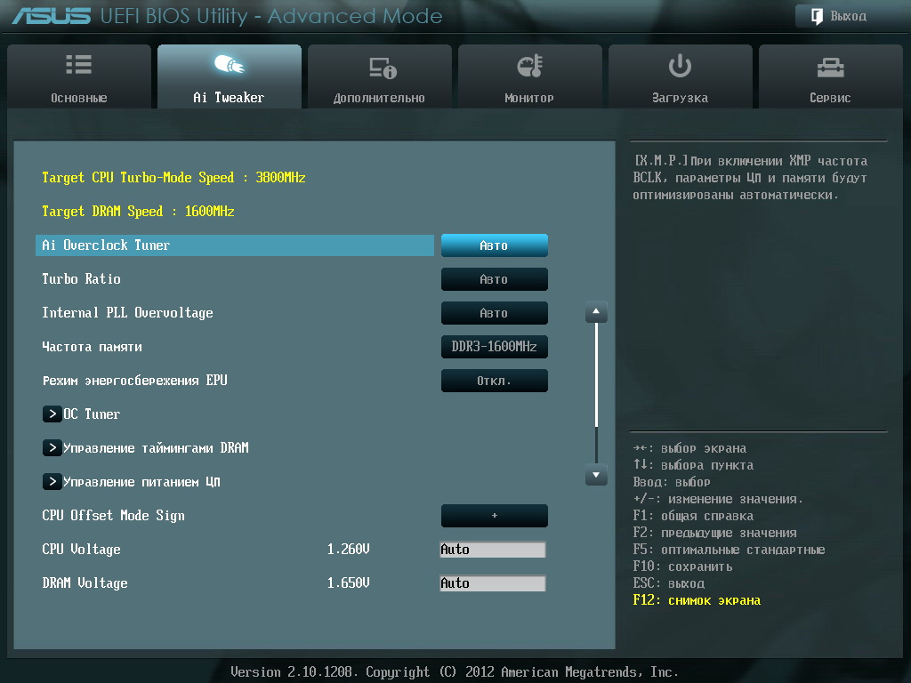Click the F5: оптимальные стандартные hint

[x=730, y=550]
